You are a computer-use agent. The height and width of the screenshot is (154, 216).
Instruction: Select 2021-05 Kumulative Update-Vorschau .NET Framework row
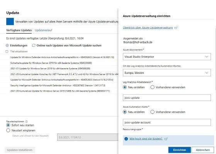point(59,74)
